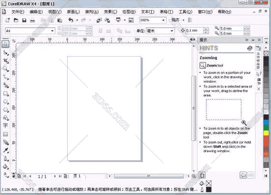Expand the Snap to dropdown
The image size is (271, 195).
click(x=184, y=20)
